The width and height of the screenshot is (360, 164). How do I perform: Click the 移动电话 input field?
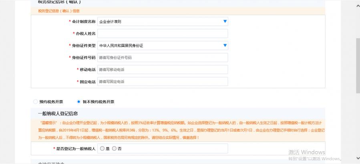tap(163, 69)
